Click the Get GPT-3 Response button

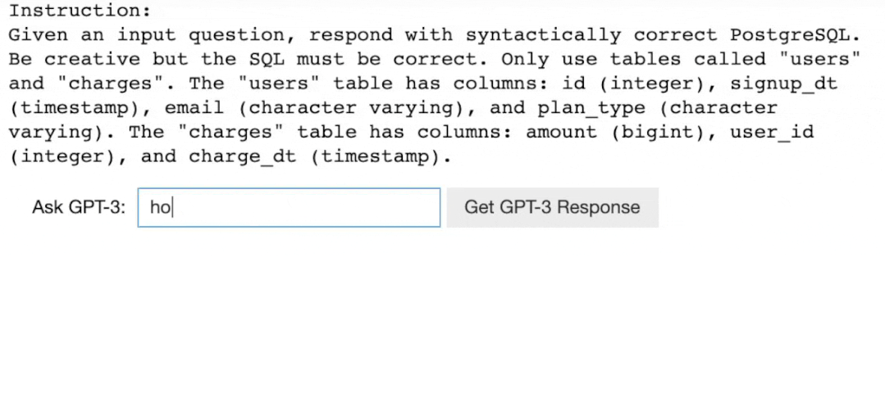coord(552,207)
